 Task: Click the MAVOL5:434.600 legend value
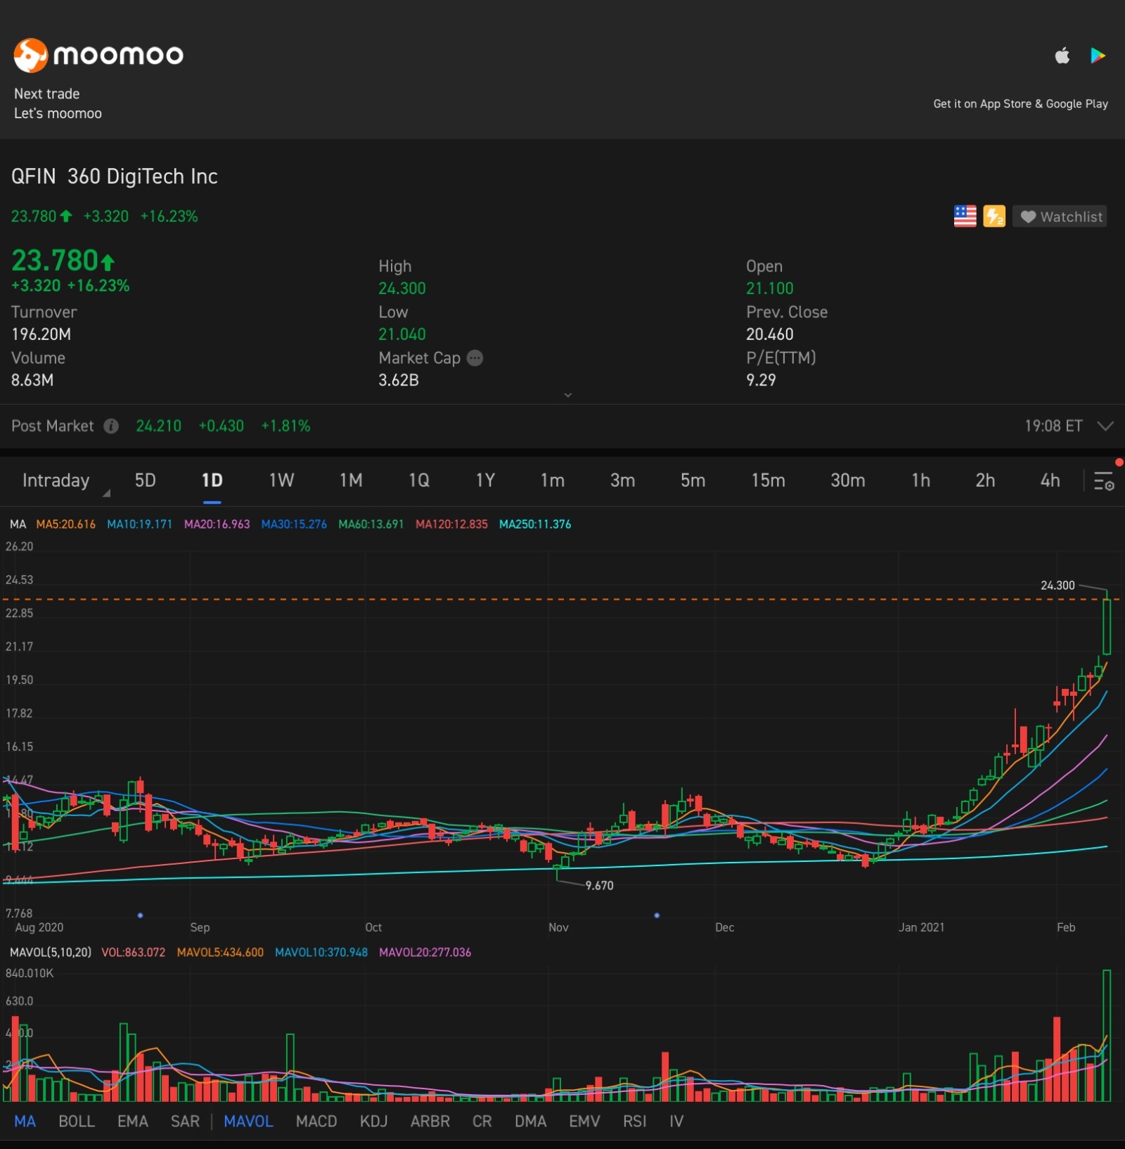(220, 952)
